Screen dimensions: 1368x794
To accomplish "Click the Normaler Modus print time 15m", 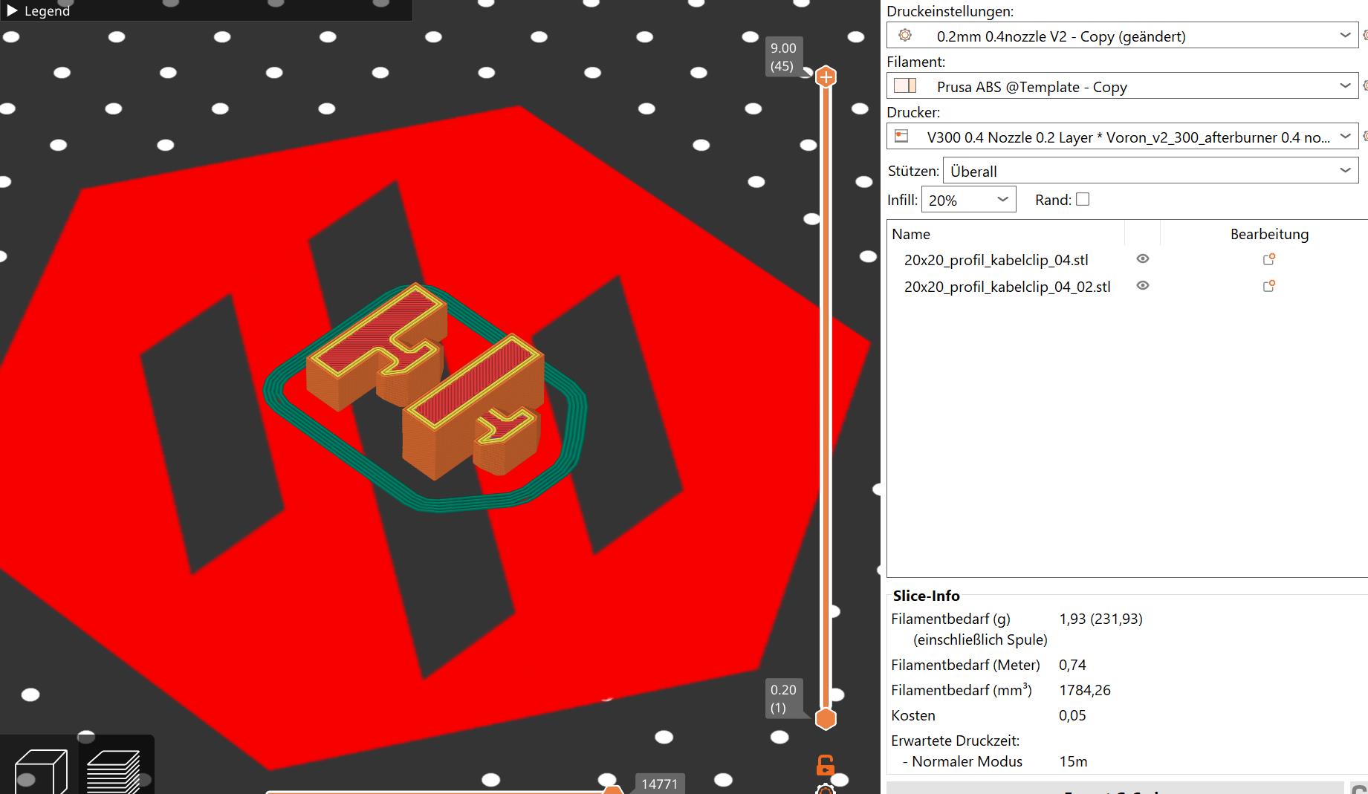I will (x=1073, y=761).
